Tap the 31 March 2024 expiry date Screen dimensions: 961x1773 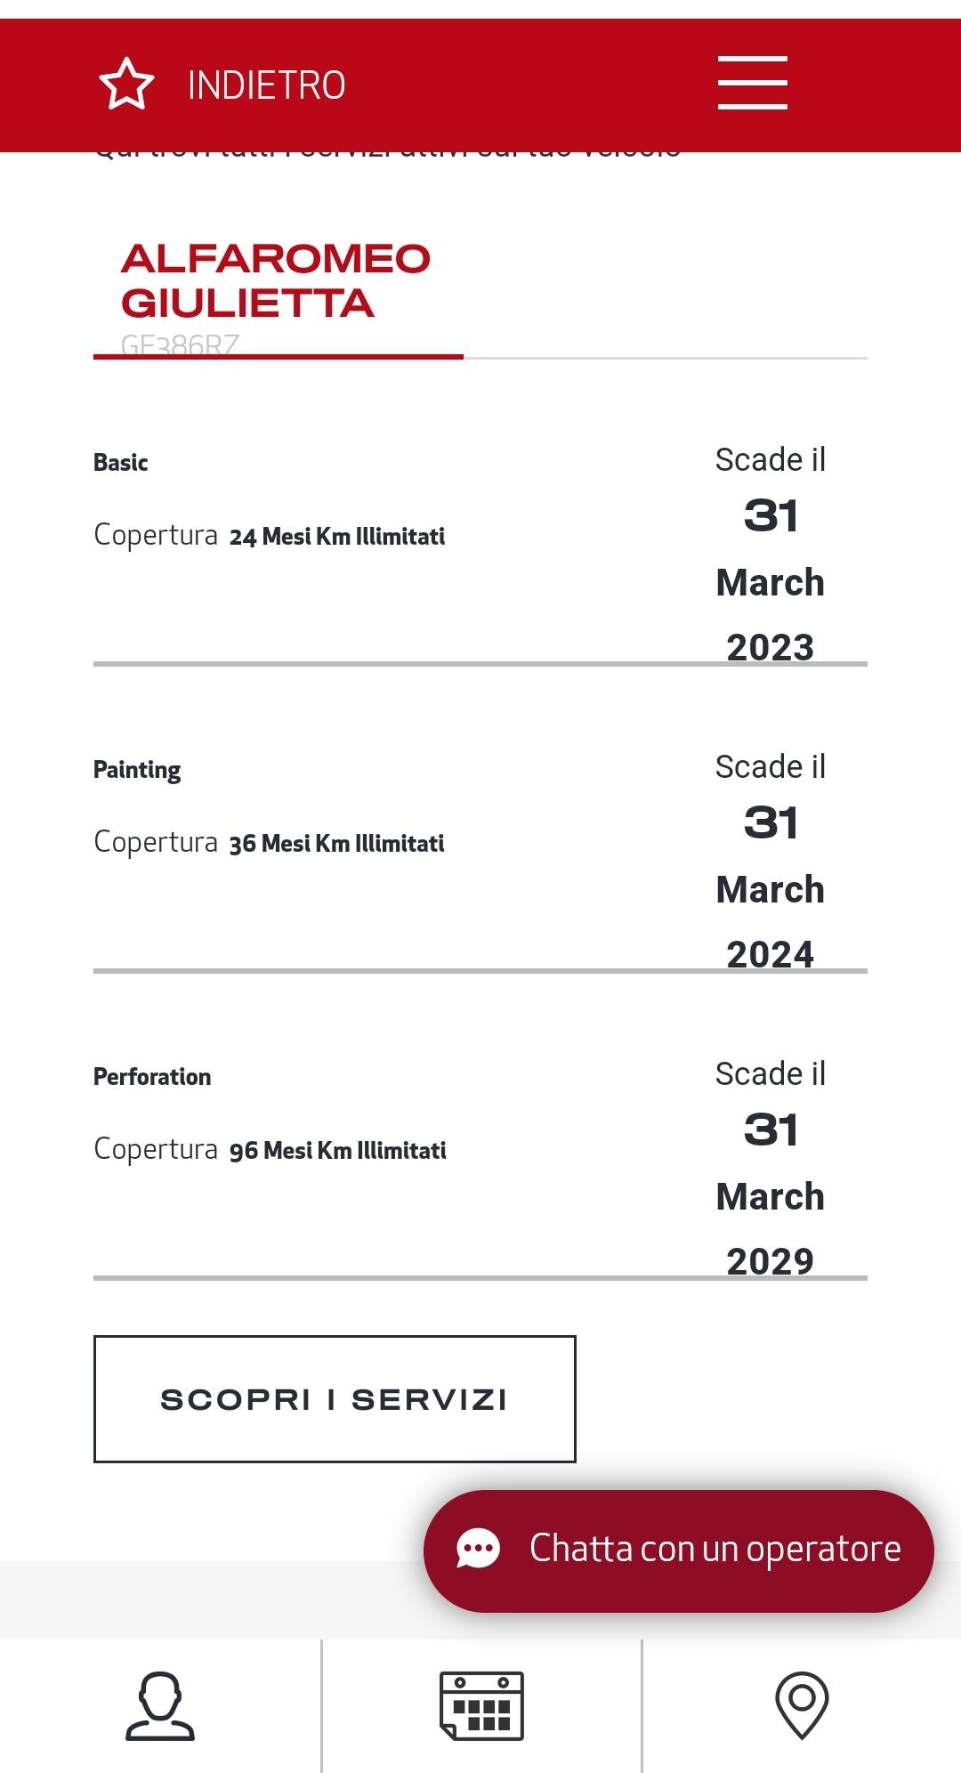[x=771, y=888]
